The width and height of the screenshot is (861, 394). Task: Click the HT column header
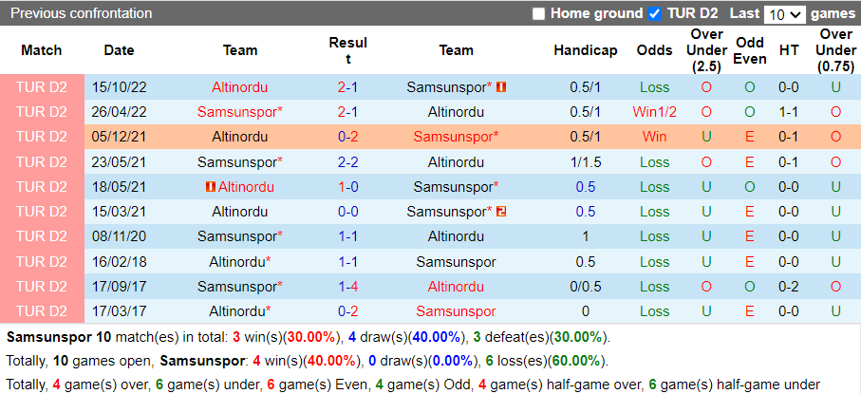point(789,50)
